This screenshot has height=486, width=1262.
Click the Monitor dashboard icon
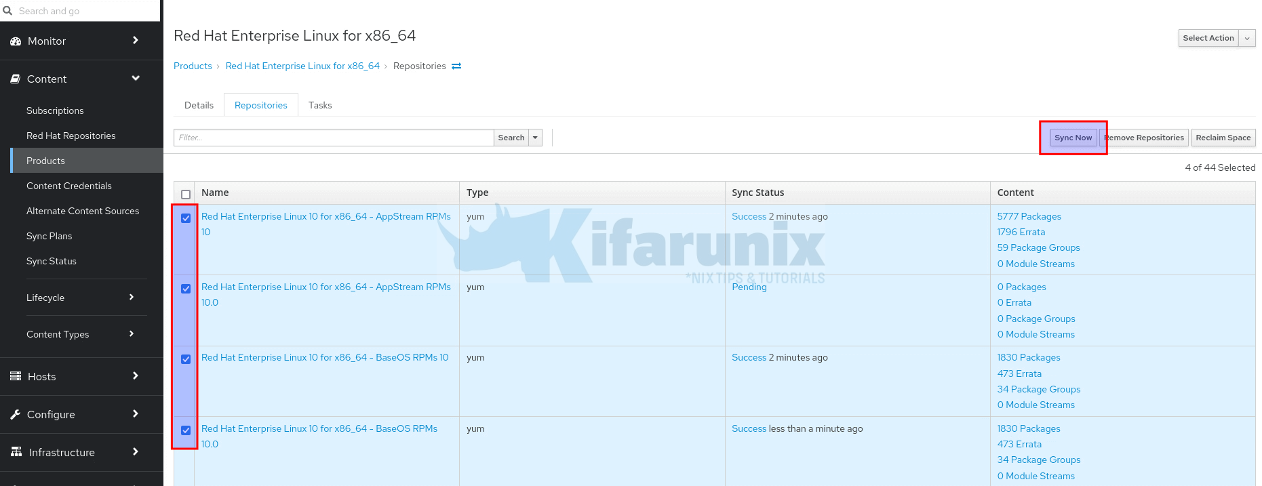tap(16, 41)
